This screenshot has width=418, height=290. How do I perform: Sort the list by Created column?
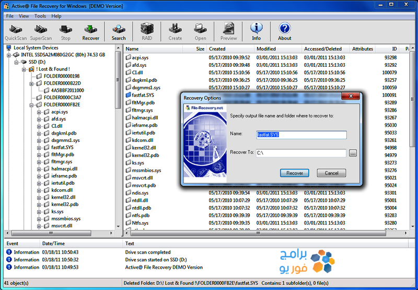coord(230,49)
